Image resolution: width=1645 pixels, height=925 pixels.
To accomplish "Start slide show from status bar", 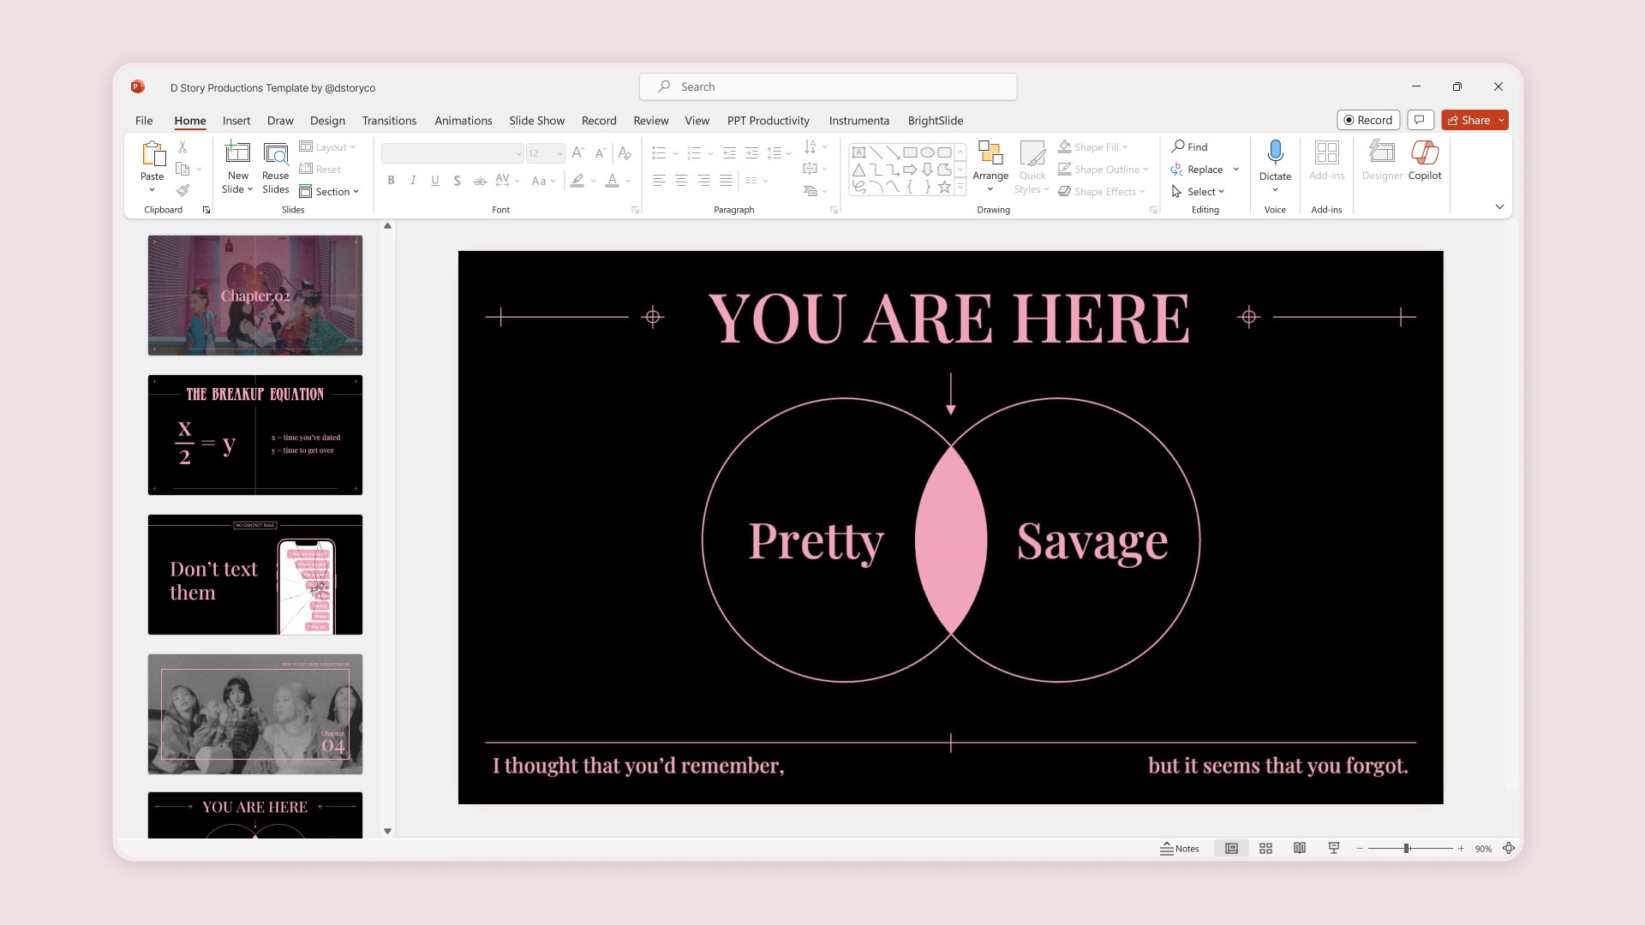I will coord(1334,848).
